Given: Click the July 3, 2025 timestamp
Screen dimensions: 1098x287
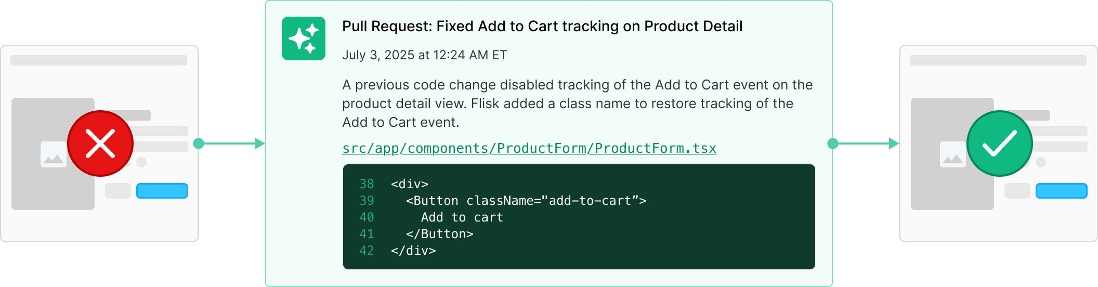Looking at the screenshot, I should pos(424,55).
